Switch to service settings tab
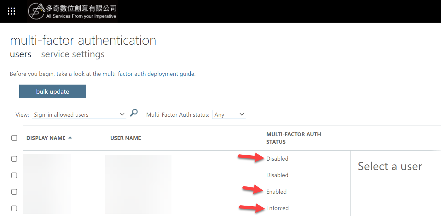 click(x=73, y=54)
